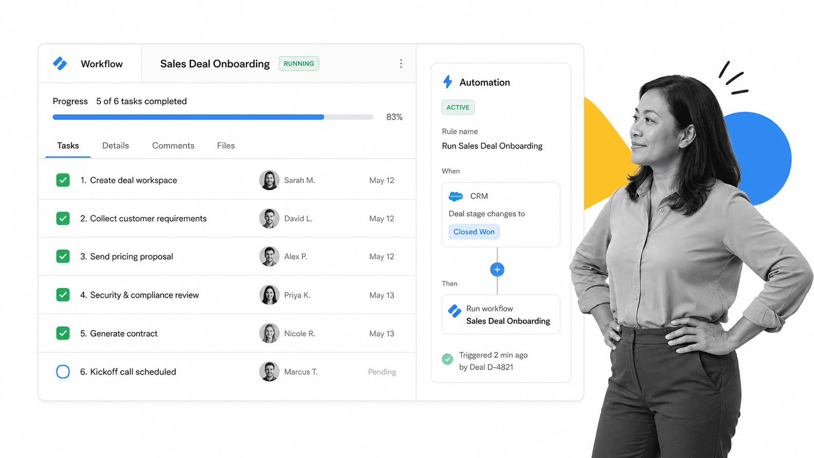Open task '6. Kickoff call scheduled'

coord(128,371)
